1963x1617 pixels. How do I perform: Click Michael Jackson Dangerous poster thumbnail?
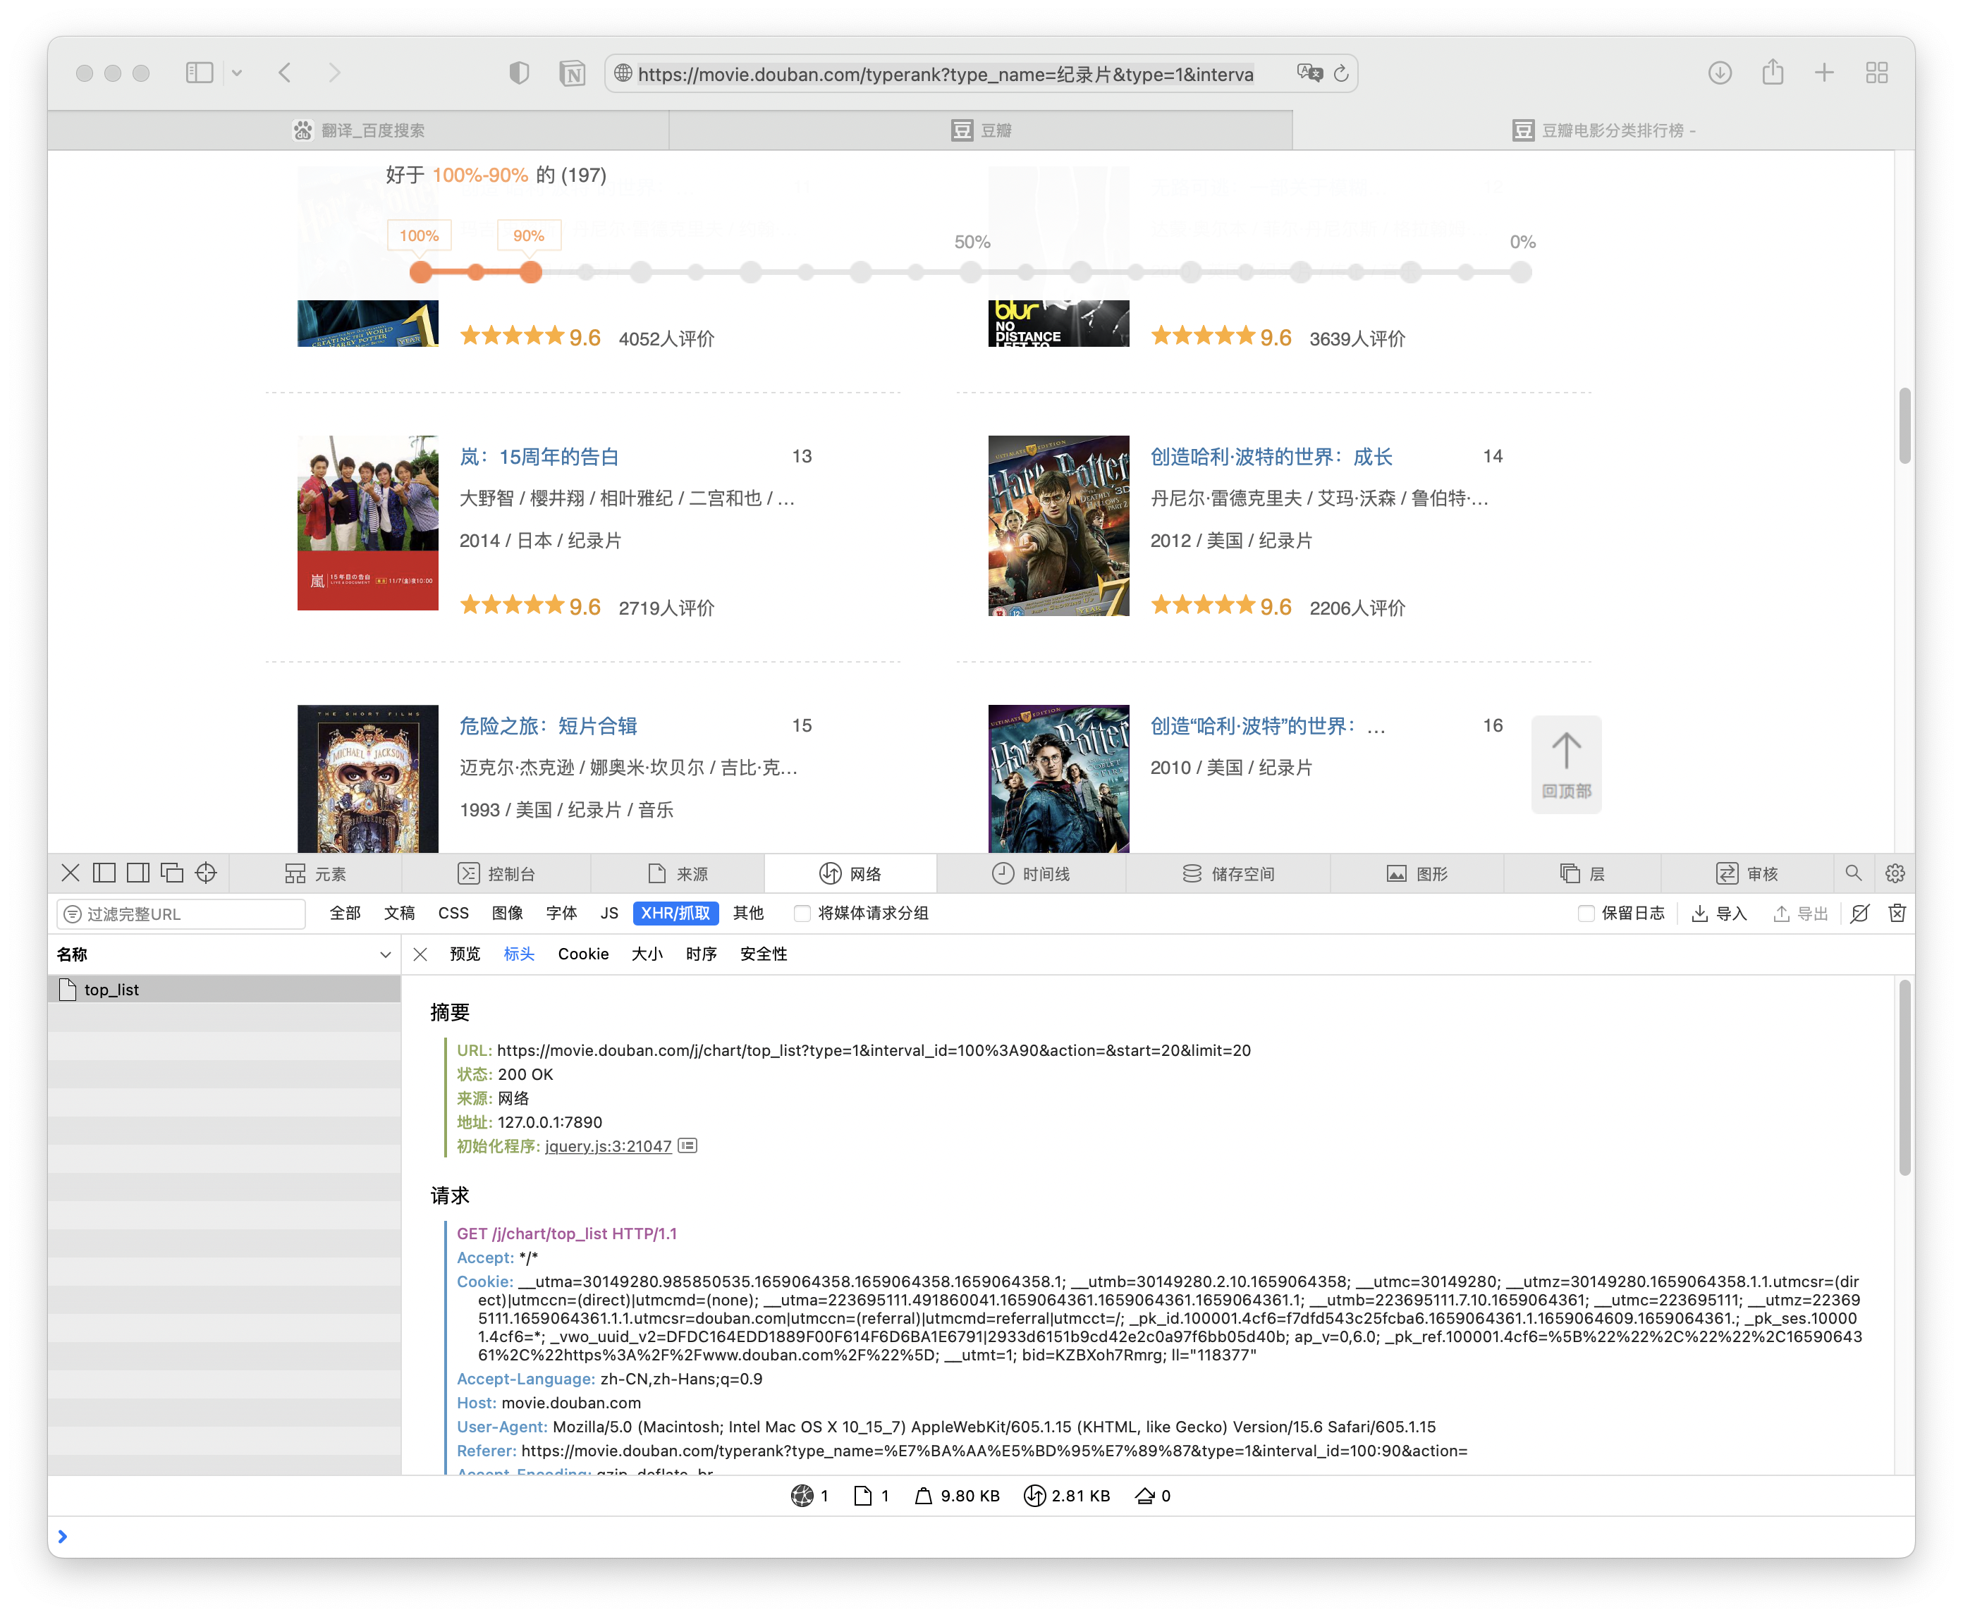pos(367,777)
